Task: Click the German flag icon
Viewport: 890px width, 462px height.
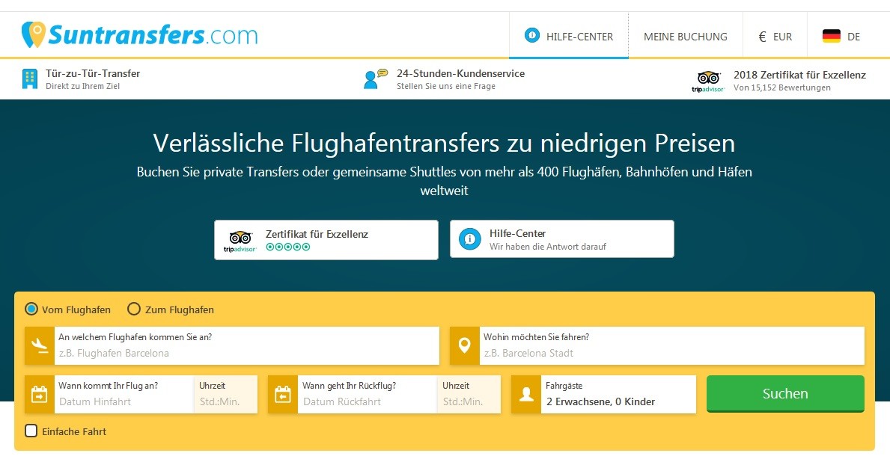Action: click(831, 37)
